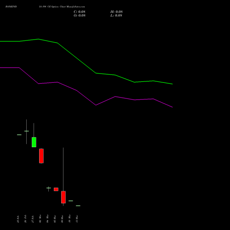
Task: Select the small red candle above 05 Mar
Action: point(56,190)
